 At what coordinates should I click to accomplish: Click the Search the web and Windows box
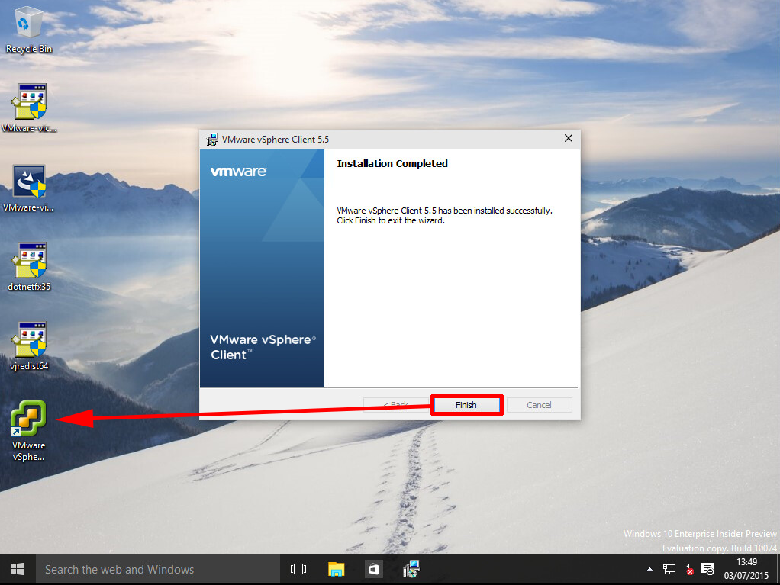[158, 570]
